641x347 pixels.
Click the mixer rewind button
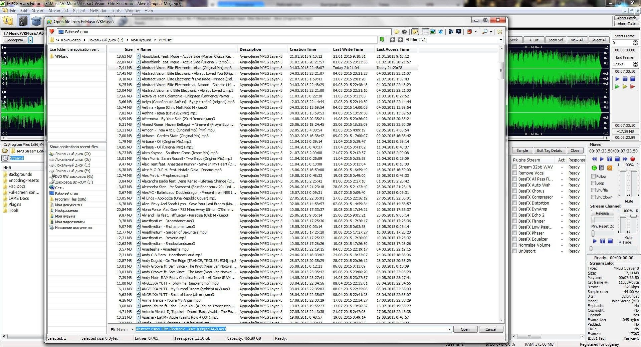[x=594, y=159]
